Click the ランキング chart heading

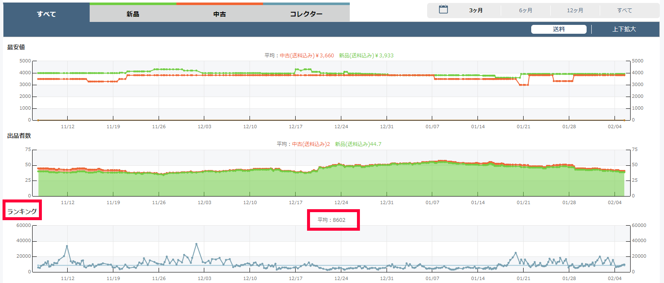click(22, 211)
